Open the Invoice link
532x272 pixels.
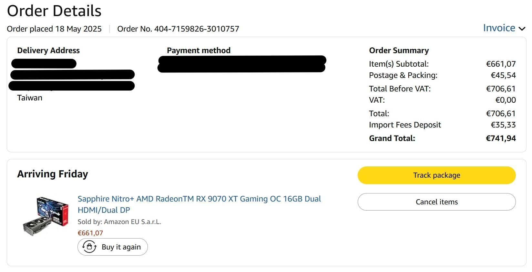pos(499,28)
